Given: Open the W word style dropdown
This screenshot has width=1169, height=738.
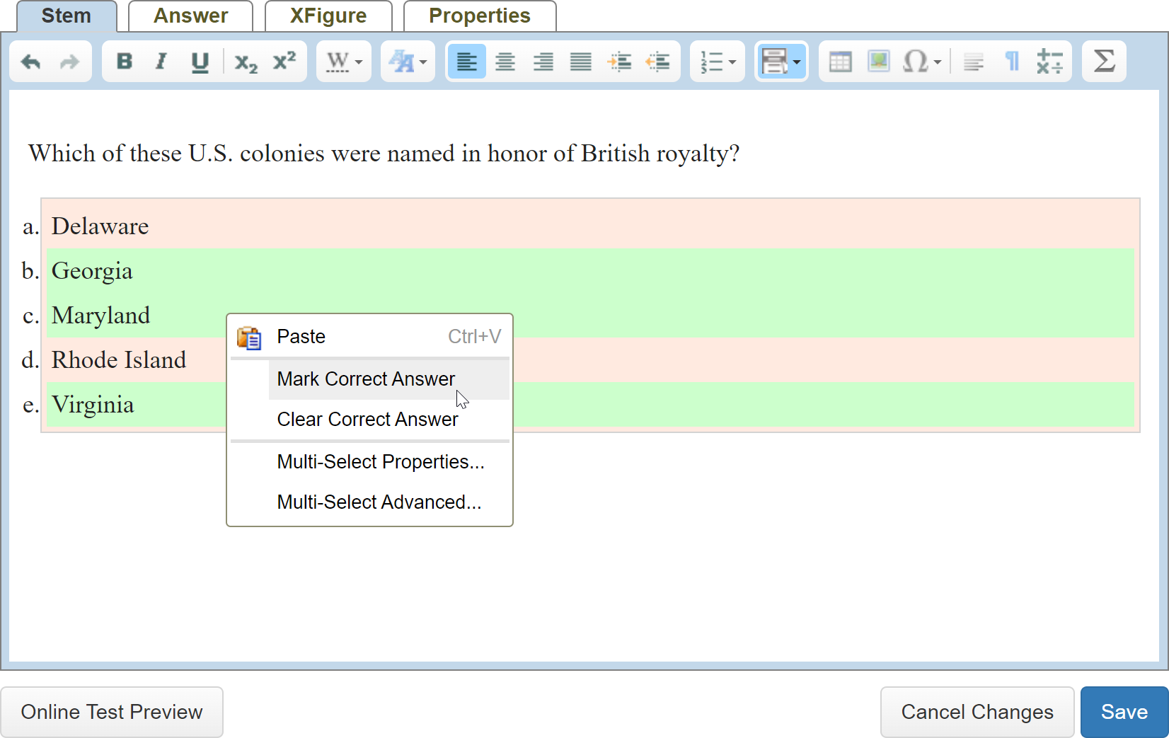Looking at the screenshot, I should point(344,62).
